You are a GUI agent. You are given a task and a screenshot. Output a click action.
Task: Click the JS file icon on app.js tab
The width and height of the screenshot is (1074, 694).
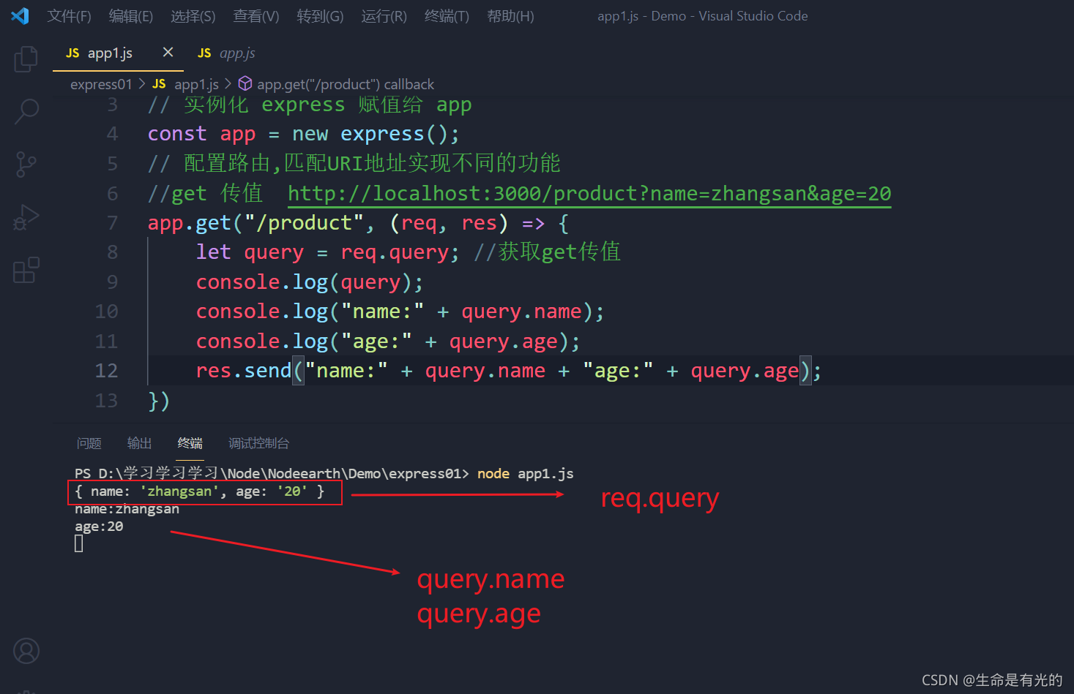[204, 53]
